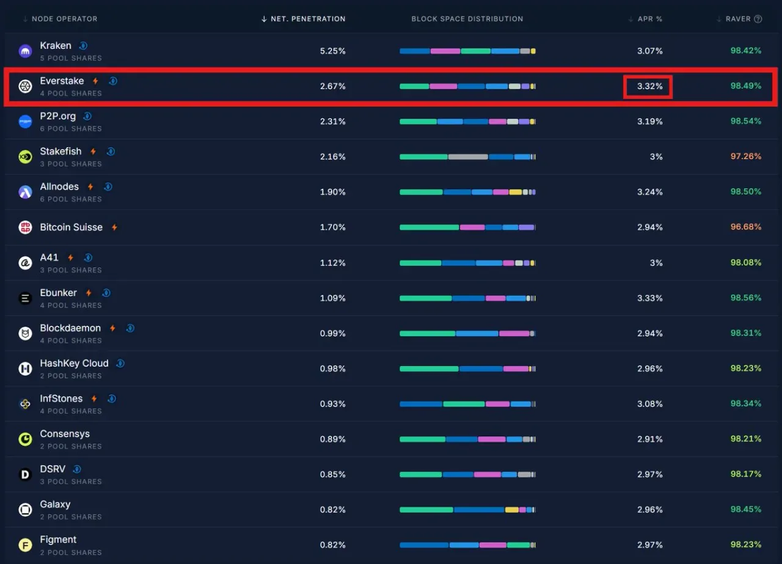The height and width of the screenshot is (564, 782).
Task: Click the Kraken operator logo
Action: pos(25,51)
